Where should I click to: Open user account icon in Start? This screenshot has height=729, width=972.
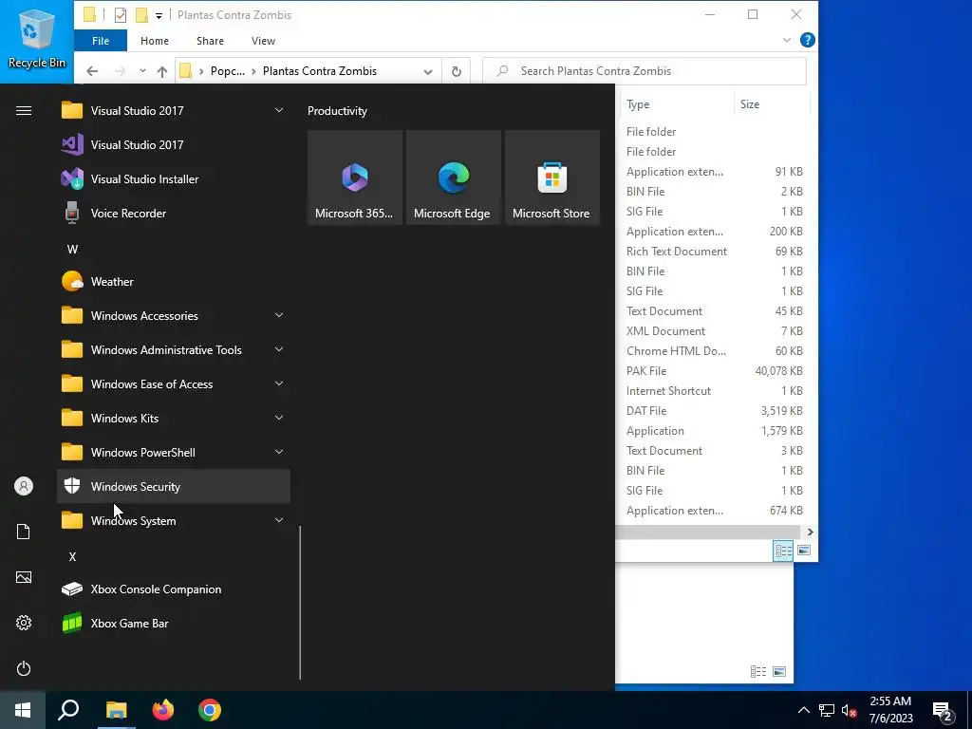pos(24,486)
